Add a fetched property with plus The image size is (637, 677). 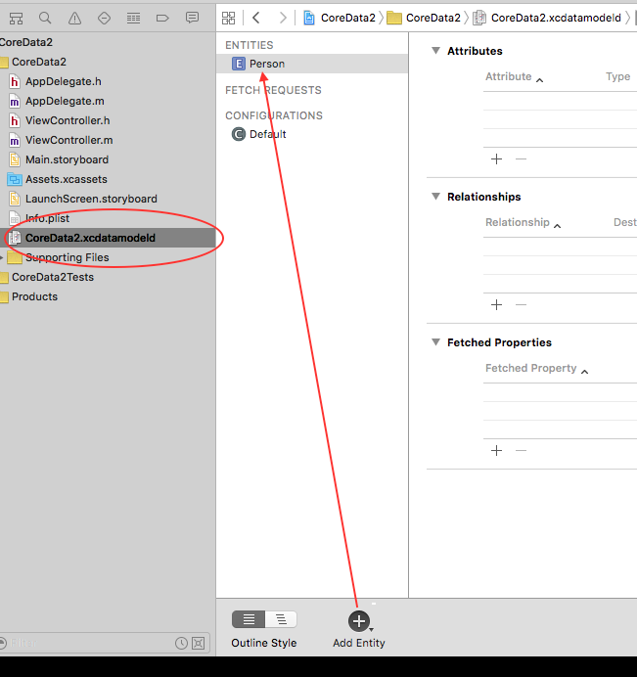click(x=497, y=451)
